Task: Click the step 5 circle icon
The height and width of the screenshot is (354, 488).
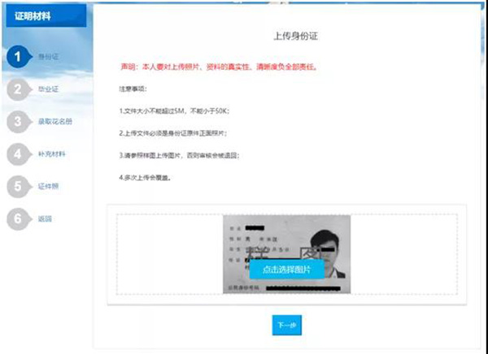Action: (x=18, y=187)
